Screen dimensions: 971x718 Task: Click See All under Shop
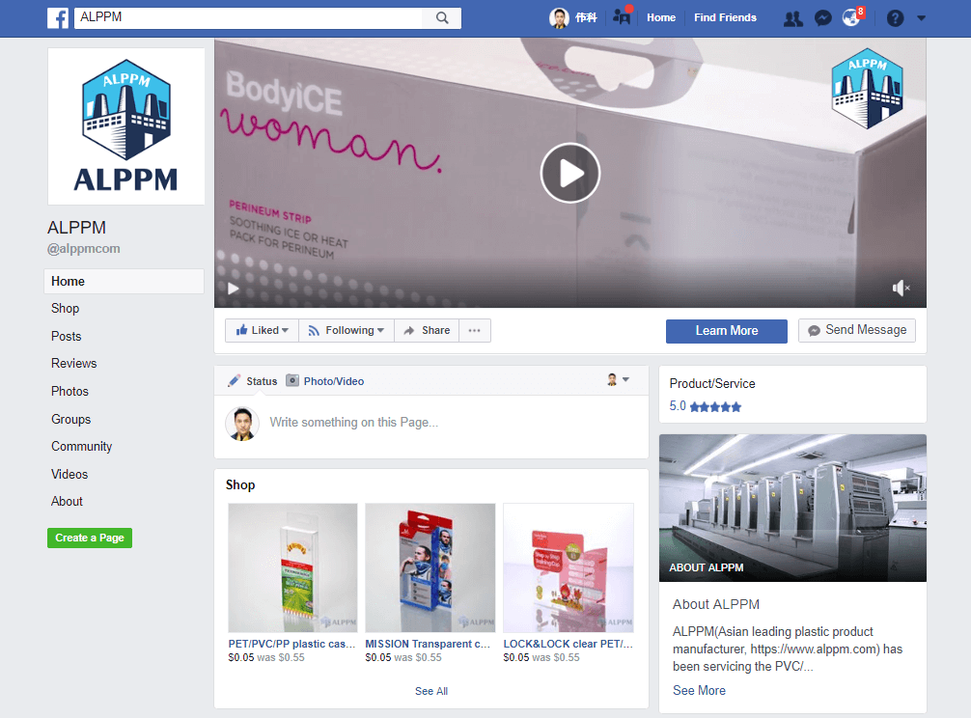(431, 691)
